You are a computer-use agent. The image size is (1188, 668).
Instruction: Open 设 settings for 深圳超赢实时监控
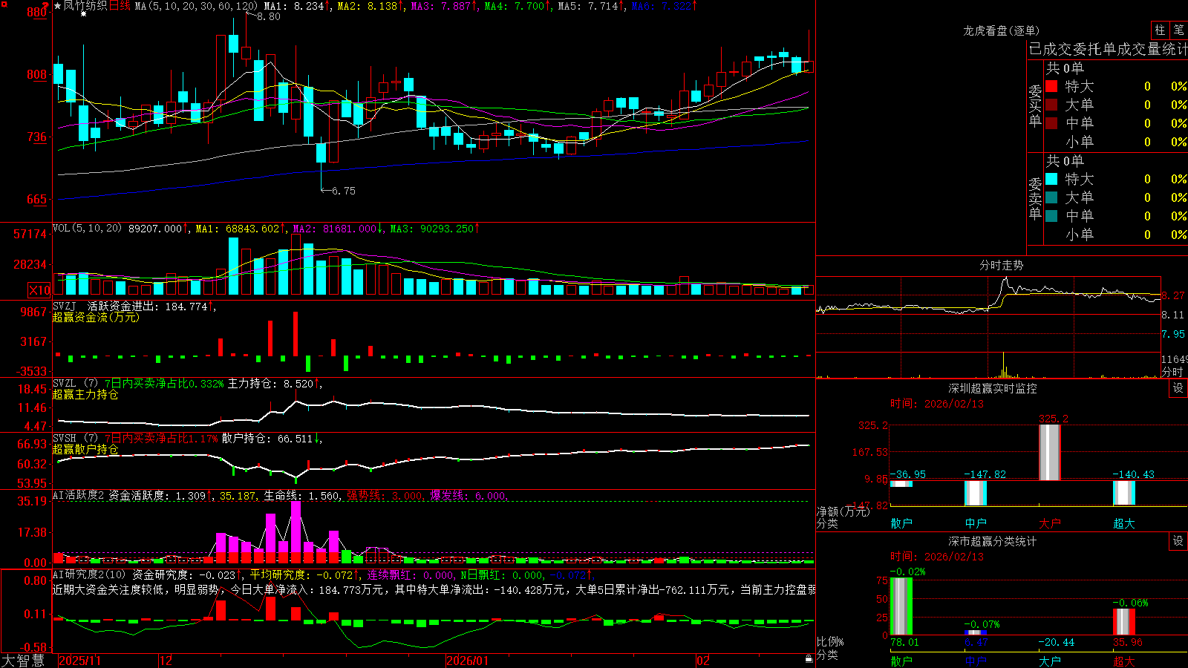tap(1178, 388)
